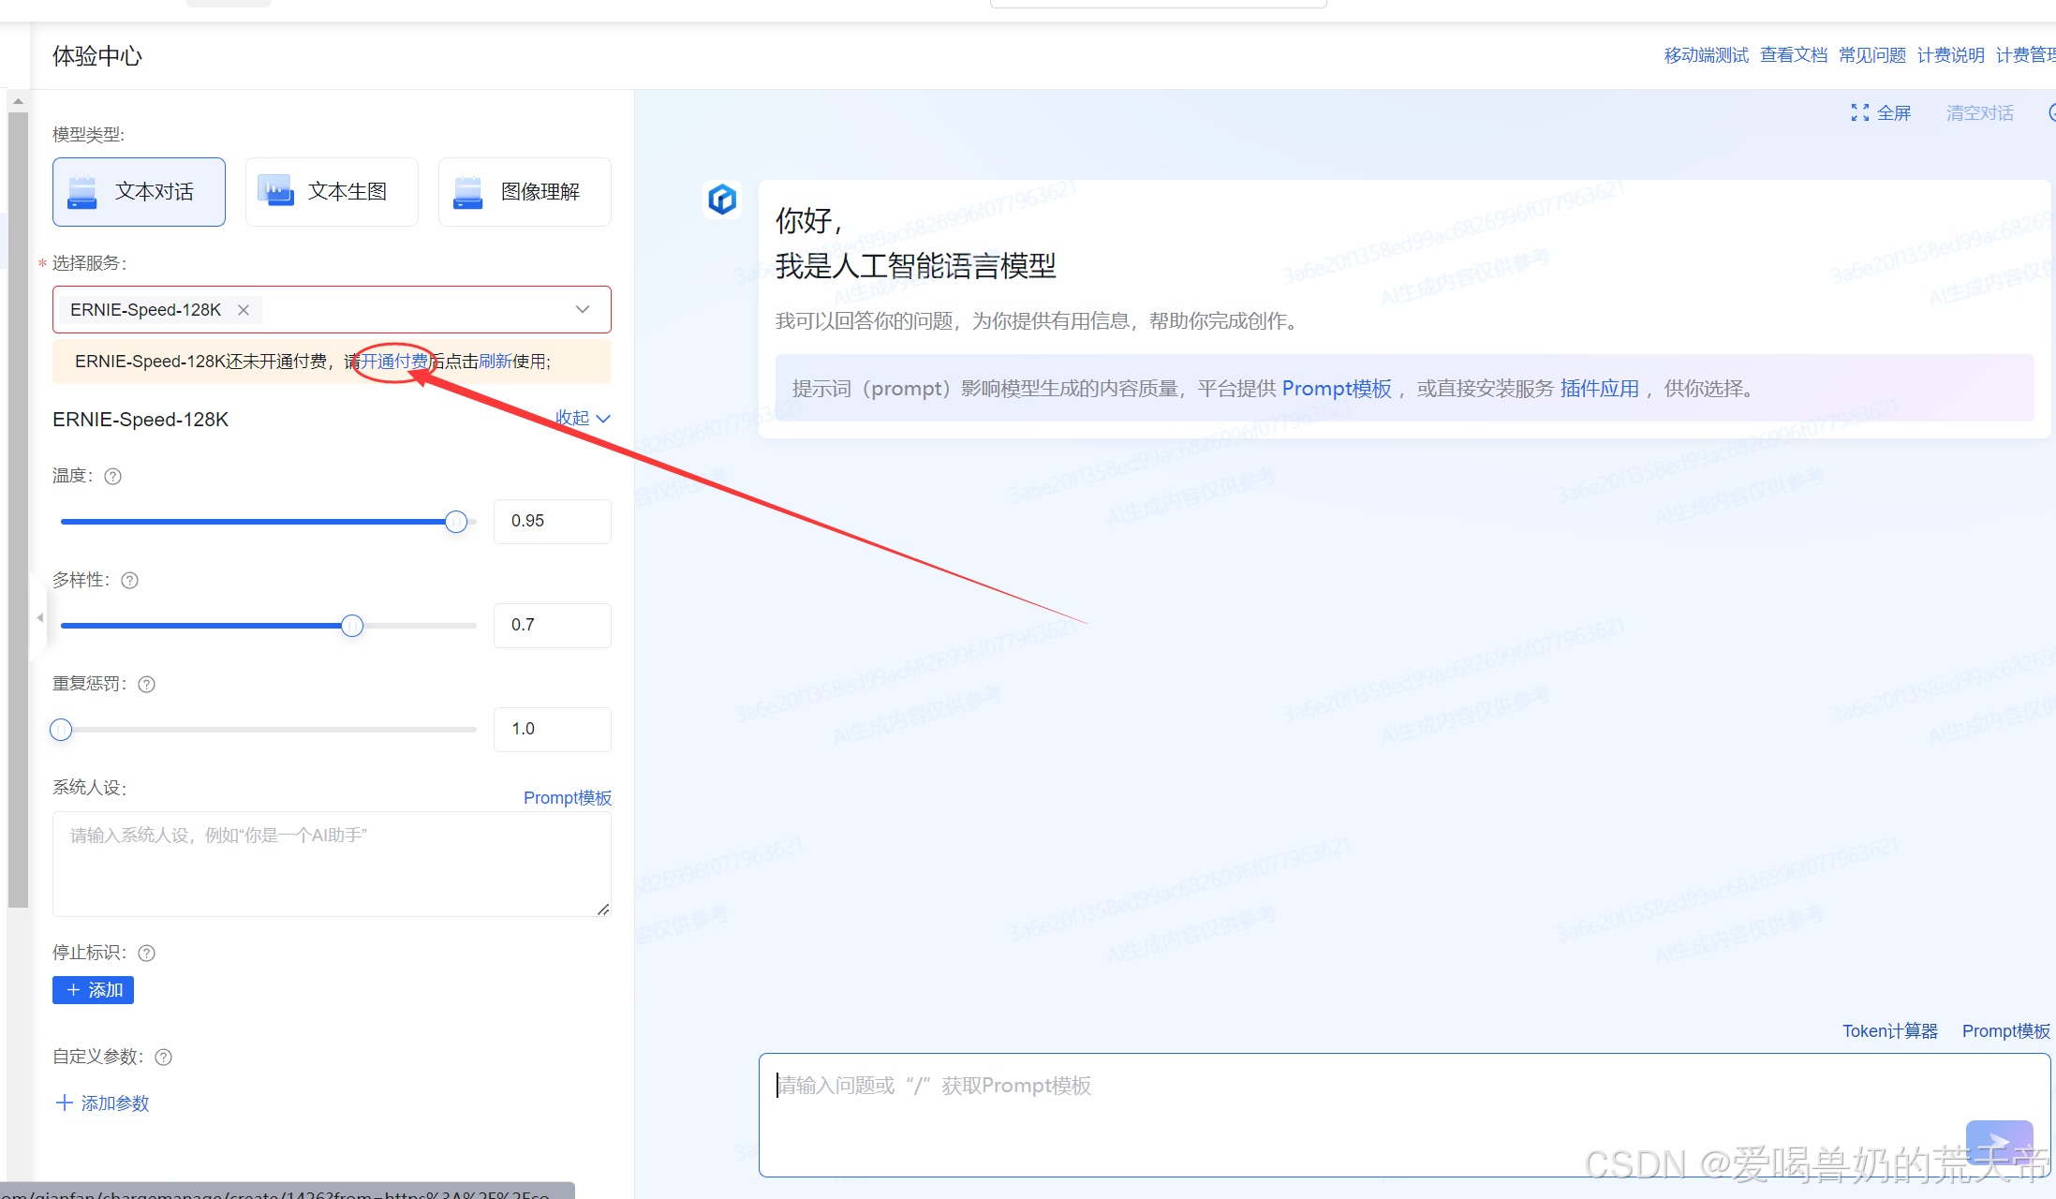Click the 刷新 link
The width and height of the screenshot is (2056, 1199).
click(496, 362)
